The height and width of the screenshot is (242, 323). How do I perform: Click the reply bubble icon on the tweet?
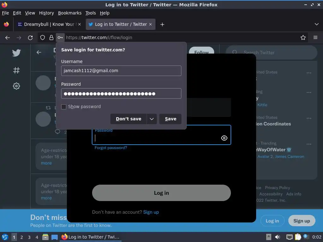click(57, 131)
